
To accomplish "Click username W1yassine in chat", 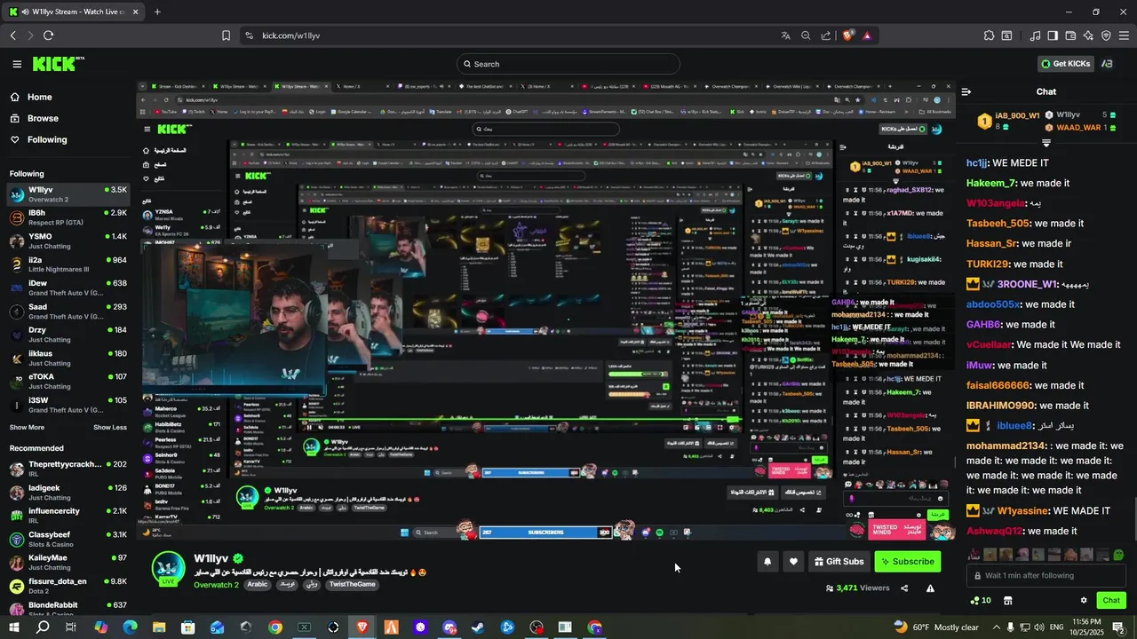I will pyautogui.click(x=1023, y=511).
